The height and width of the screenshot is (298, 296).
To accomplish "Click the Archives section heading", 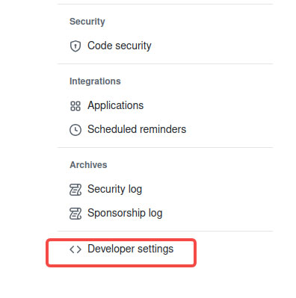I will (x=88, y=165).
